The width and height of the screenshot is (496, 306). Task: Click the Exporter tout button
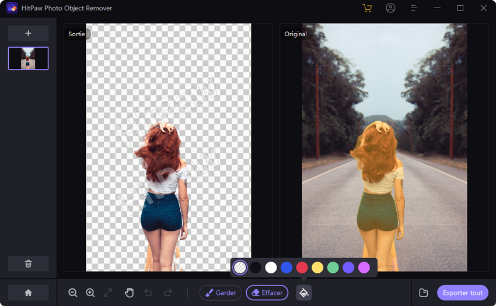click(463, 293)
